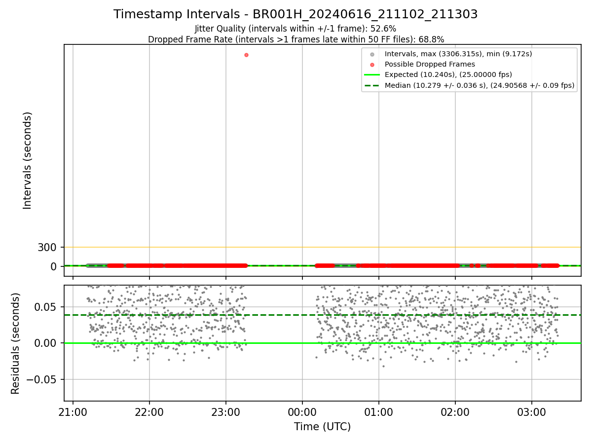This screenshot has height=444, width=592.
Task: Click the 01:00 time tick label
Action: pos(379,412)
